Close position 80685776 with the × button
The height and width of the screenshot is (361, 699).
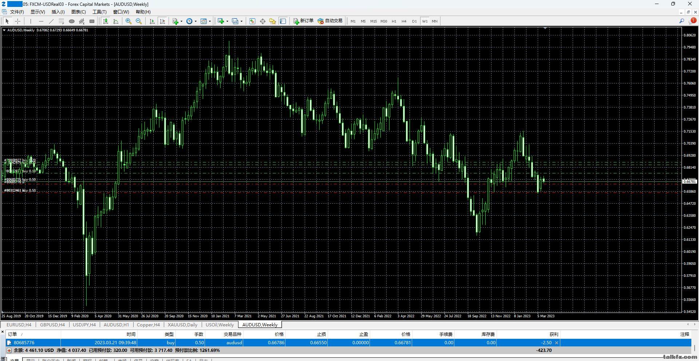coord(556,343)
